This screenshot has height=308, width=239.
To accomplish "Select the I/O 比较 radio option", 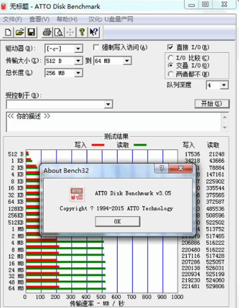I will click(170, 58).
